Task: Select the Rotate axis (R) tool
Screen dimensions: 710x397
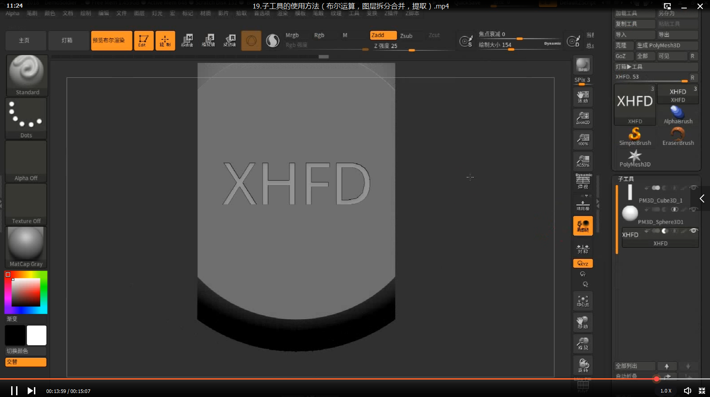Action: (x=230, y=41)
